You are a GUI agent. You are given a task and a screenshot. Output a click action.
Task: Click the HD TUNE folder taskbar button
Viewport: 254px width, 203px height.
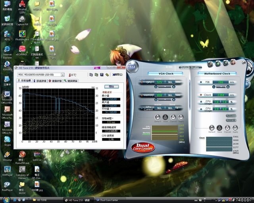[x=47, y=200]
